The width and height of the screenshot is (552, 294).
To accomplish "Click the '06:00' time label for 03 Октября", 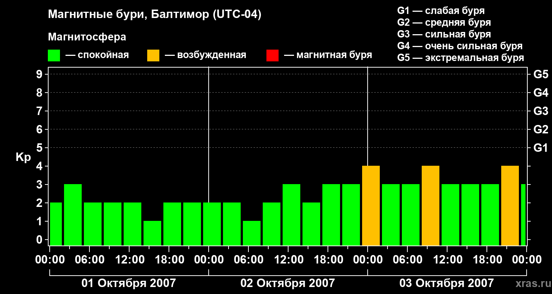I will 407,260.
